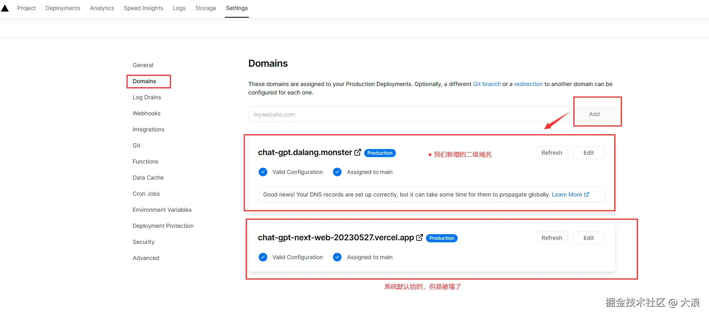
Task: Switch to the Storage tab
Action: click(206, 8)
